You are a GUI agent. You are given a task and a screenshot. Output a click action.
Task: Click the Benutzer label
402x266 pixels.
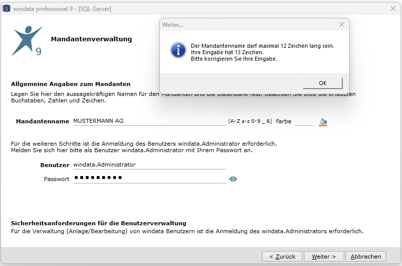tap(55, 165)
